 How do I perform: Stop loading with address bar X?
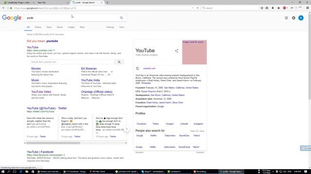pos(198,8)
